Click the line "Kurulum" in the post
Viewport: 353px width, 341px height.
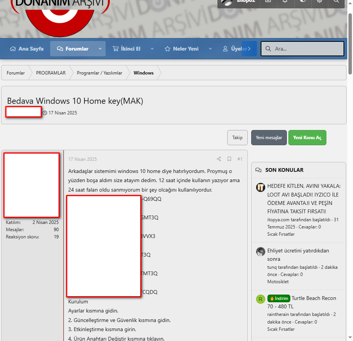pyautogui.click(x=78, y=301)
